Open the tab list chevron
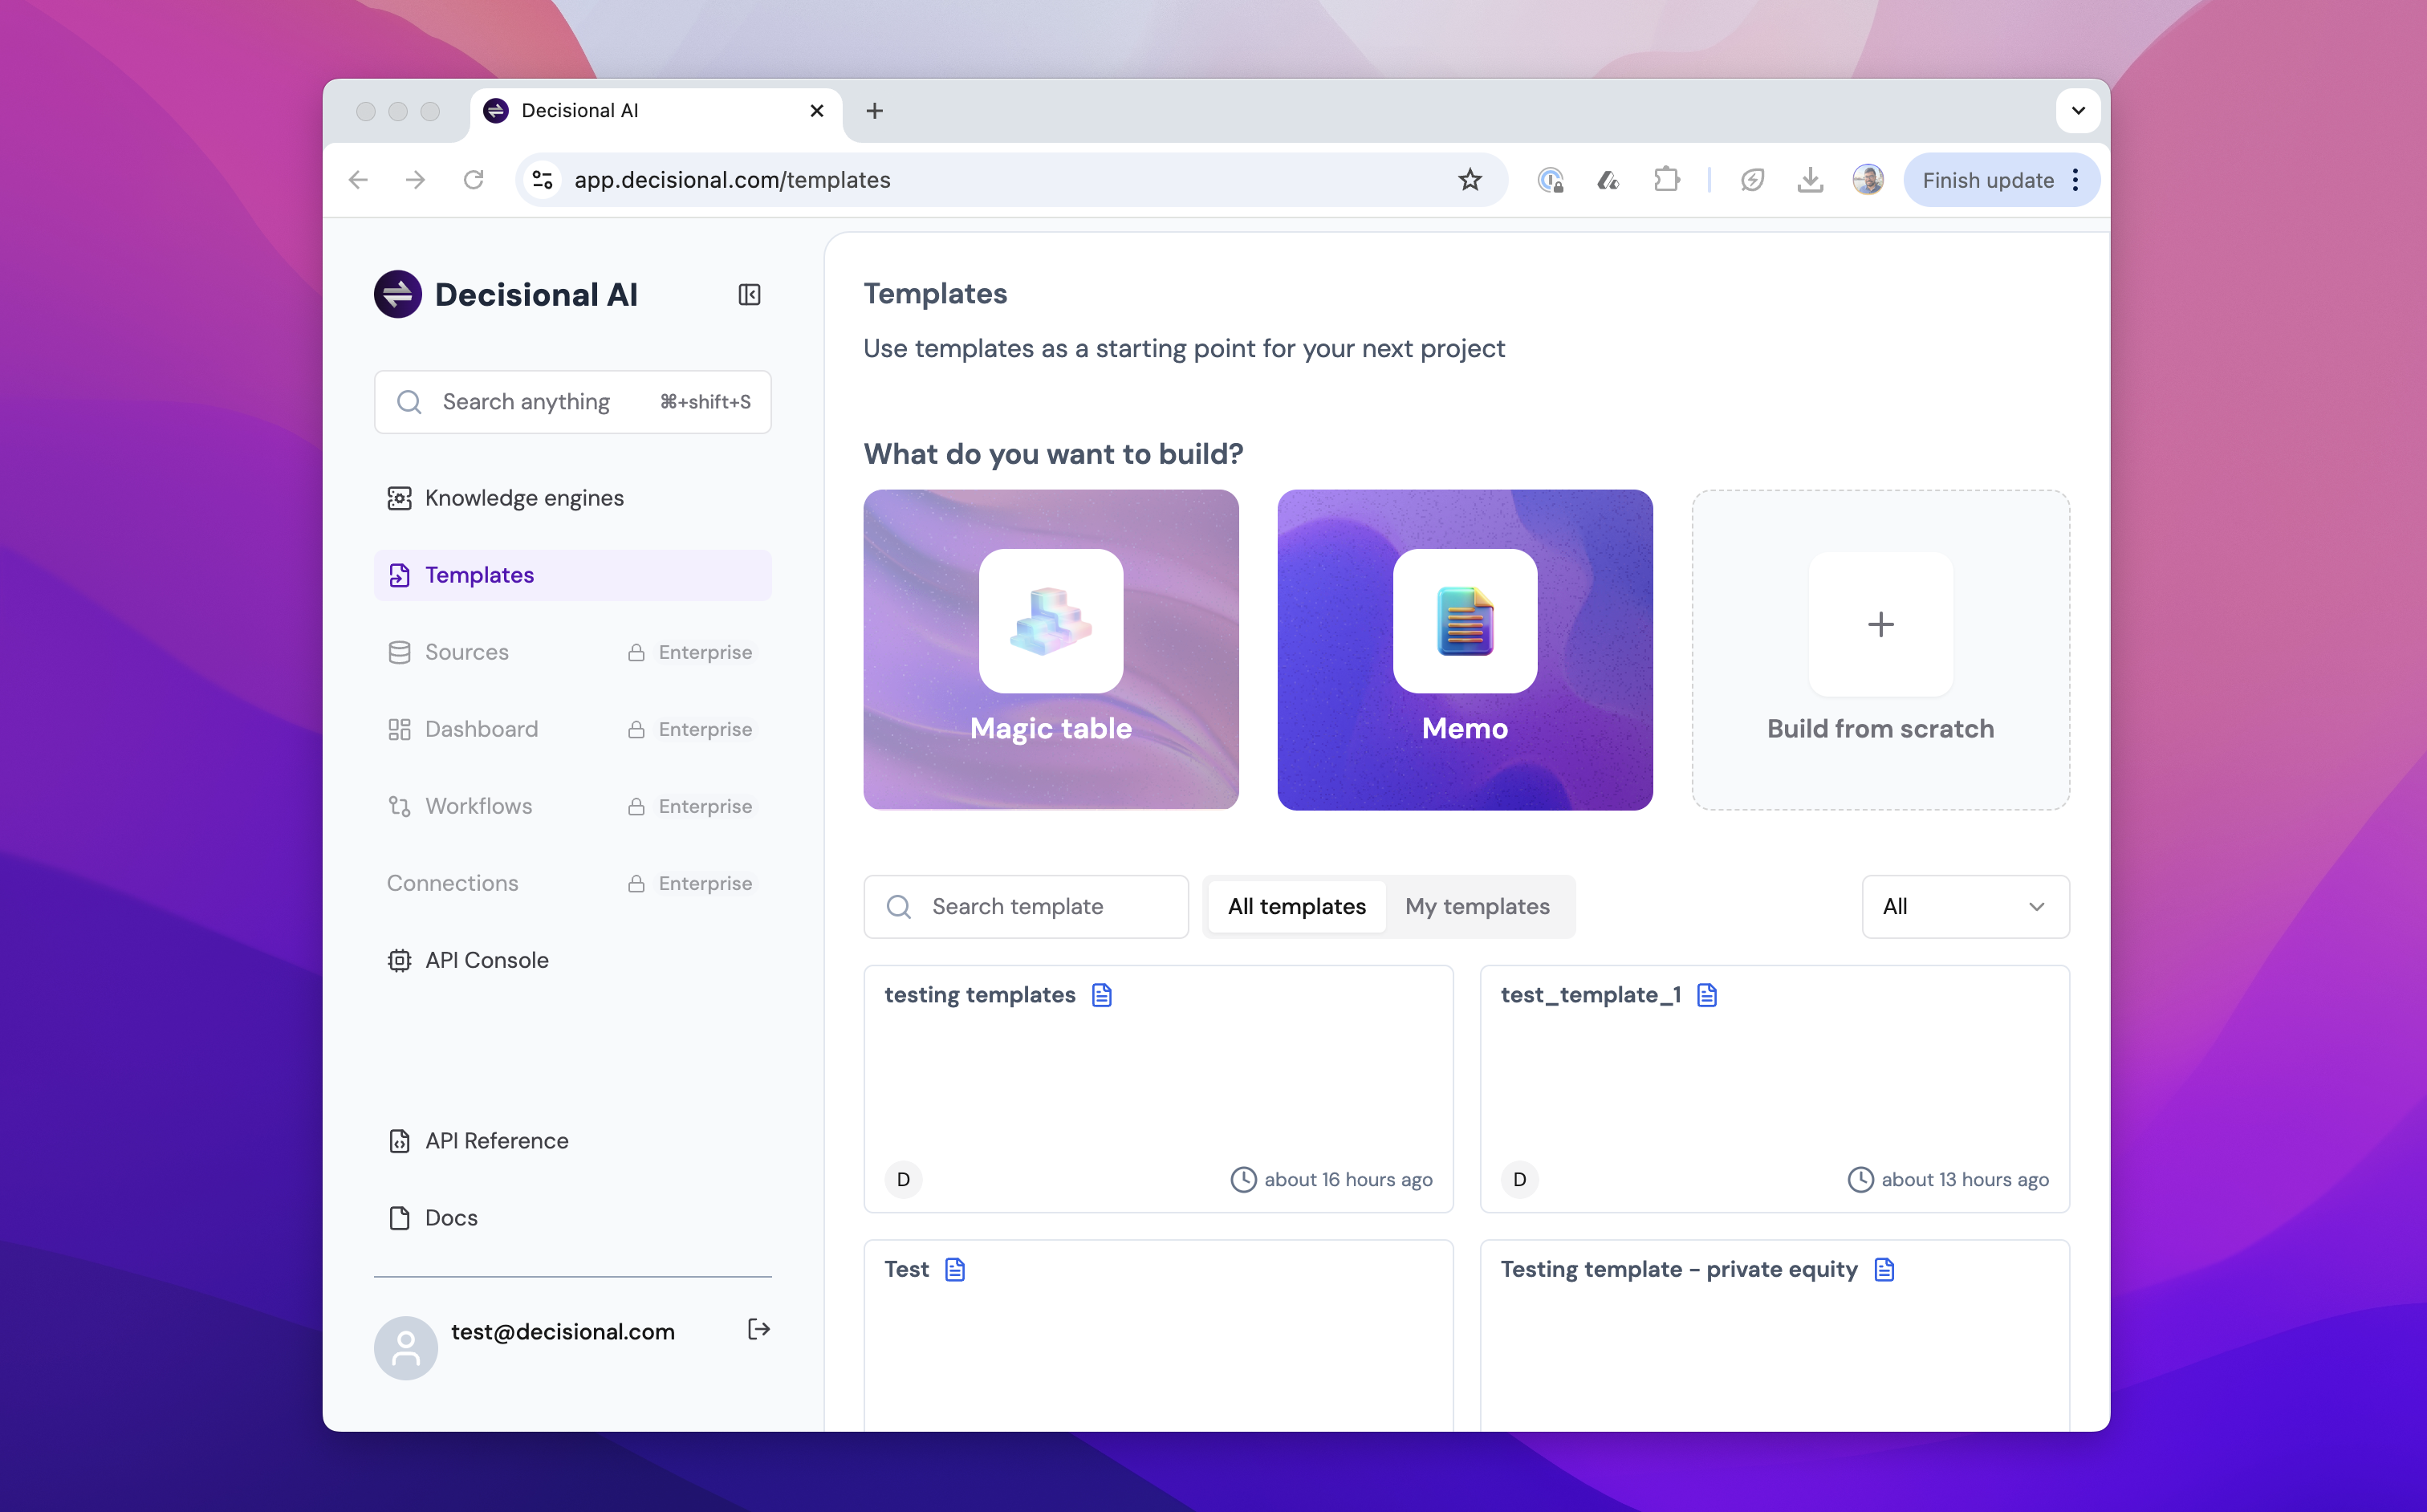This screenshot has height=1512, width=2427. pyautogui.click(x=2078, y=111)
